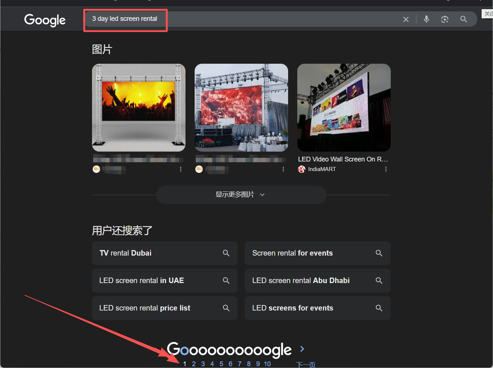Open the second outdoor LED screen image
The height and width of the screenshot is (368, 493).
tap(241, 108)
